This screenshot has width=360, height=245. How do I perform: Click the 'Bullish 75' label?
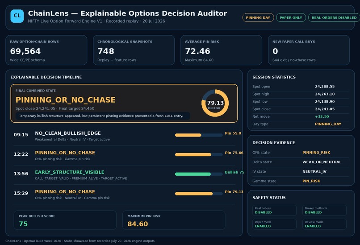(234, 172)
